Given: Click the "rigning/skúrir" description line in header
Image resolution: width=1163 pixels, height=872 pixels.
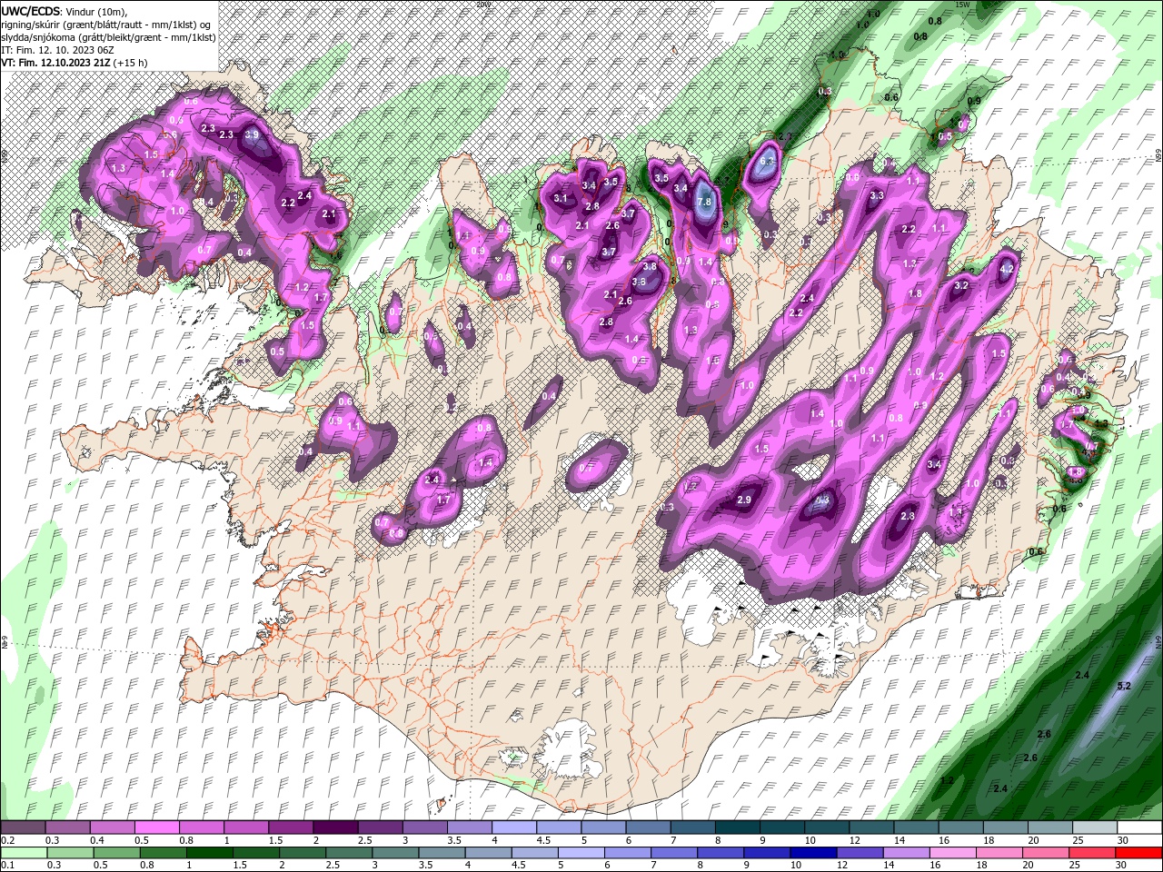Looking at the screenshot, I should [106, 25].
